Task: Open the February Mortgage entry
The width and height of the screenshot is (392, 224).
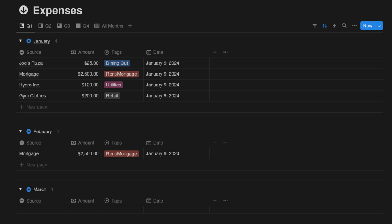Action: 29,154
